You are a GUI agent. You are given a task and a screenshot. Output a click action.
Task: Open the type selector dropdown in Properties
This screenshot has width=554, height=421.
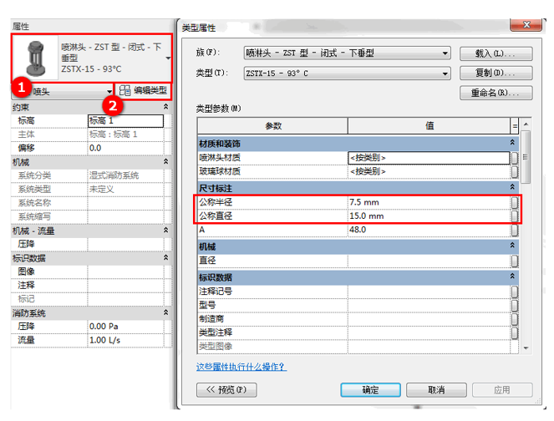pos(168,58)
